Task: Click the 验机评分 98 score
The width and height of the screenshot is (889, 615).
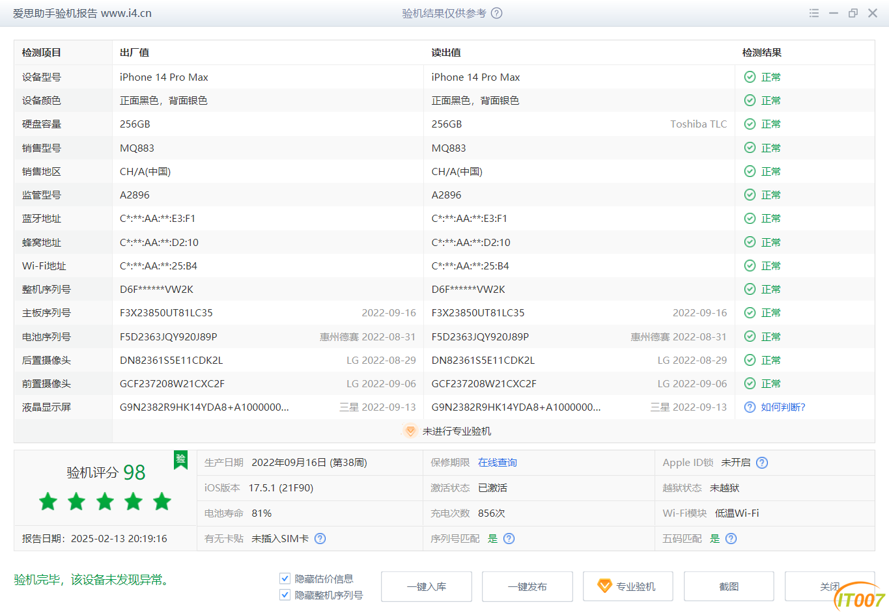Action: tap(106, 472)
